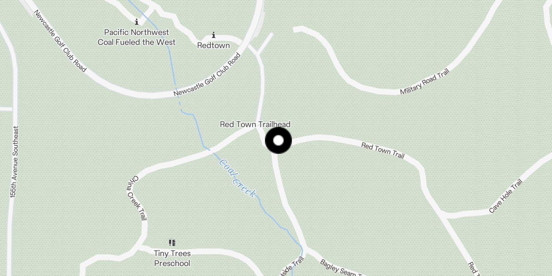Select the Redtown information icon

pos(214,35)
